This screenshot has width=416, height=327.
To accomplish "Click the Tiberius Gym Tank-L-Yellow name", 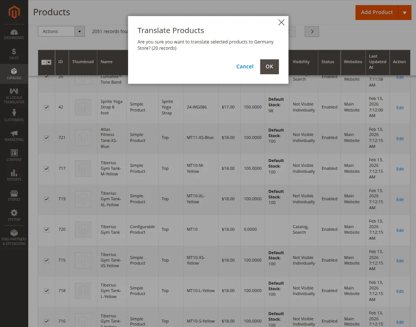I will [111, 291].
